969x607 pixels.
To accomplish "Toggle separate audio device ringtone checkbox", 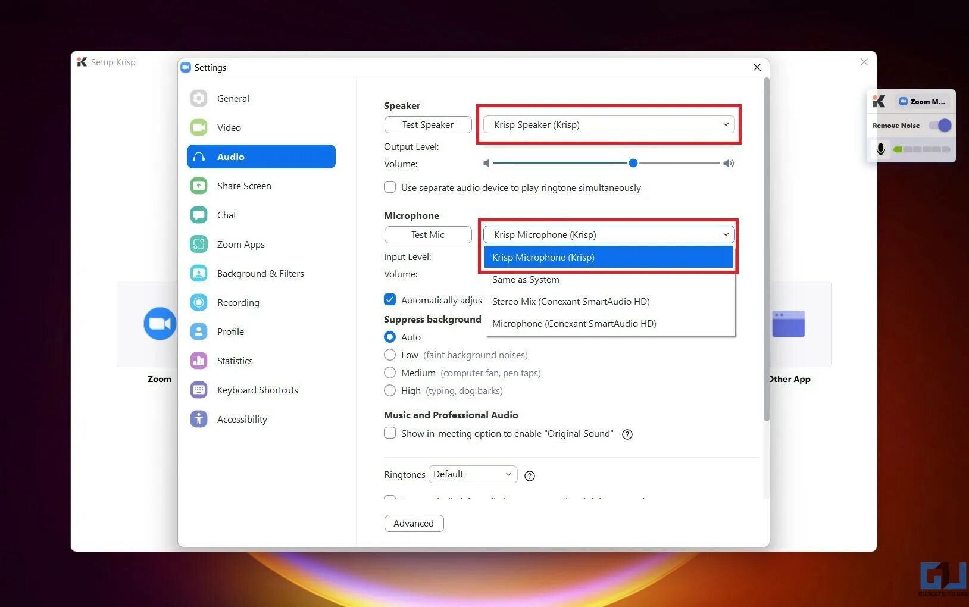I will pyautogui.click(x=390, y=187).
